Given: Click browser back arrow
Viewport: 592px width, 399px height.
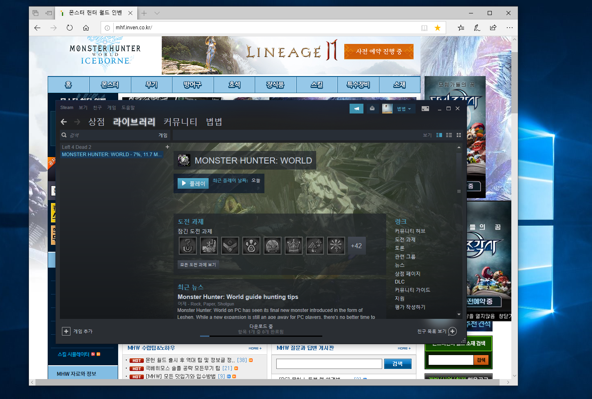Looking at the screenshot, I should click(x=37, y=28).
